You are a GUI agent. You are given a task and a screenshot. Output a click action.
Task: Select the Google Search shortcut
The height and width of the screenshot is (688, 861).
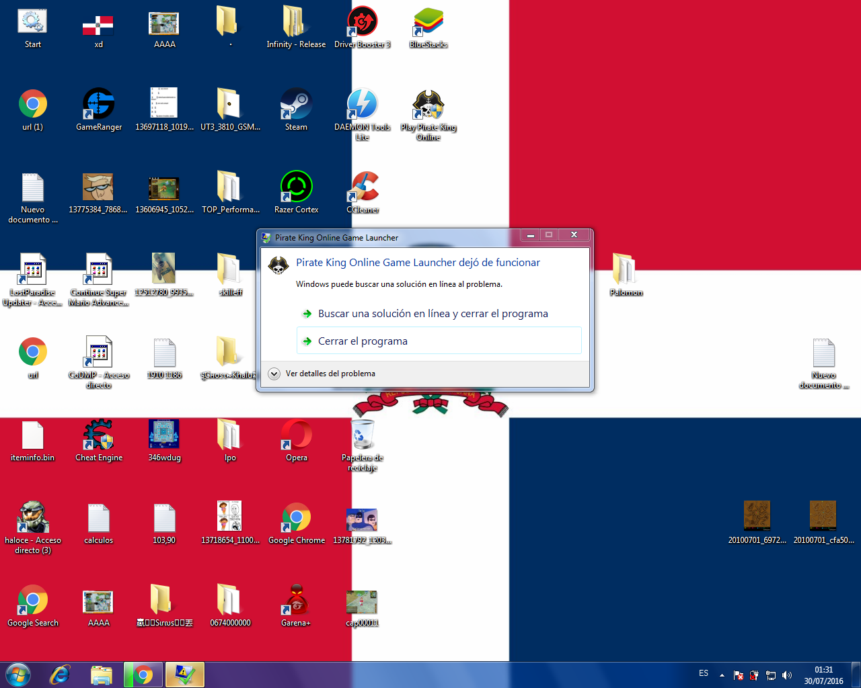(32, 606)
